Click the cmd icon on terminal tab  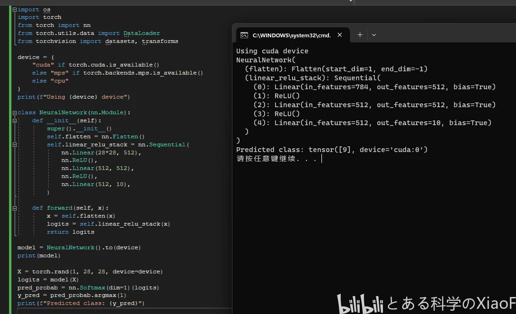(x=244, y=35)
